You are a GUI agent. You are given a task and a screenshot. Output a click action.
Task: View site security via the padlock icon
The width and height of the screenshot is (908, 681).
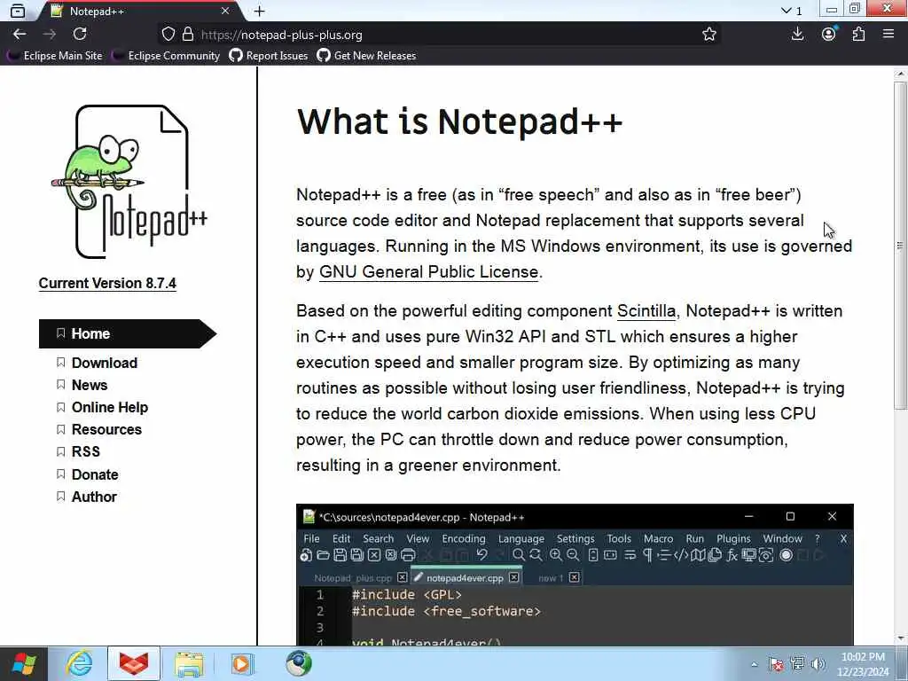[x=188, y=35]
